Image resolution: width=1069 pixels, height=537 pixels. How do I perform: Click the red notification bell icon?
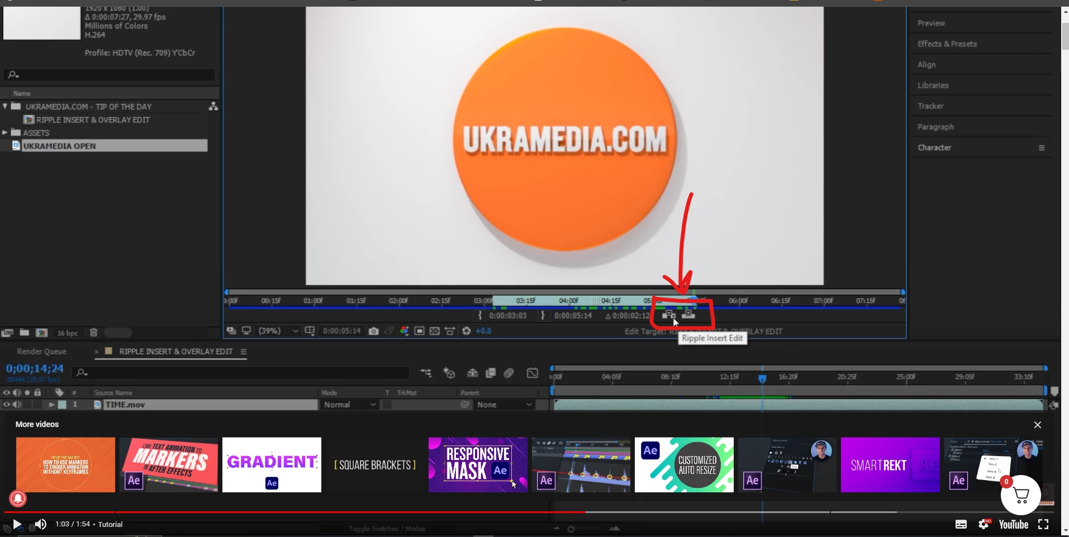(18, 498)
